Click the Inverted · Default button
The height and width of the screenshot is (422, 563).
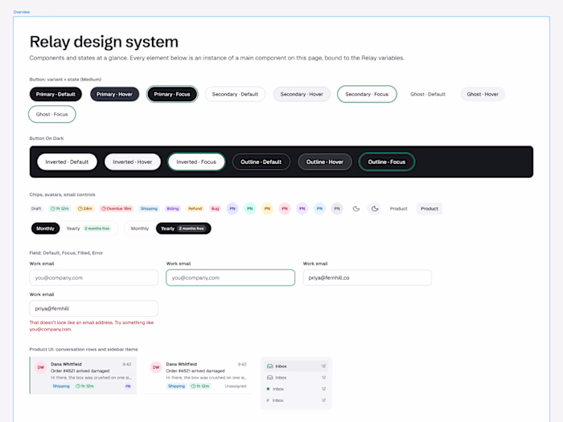pos(67,162)
